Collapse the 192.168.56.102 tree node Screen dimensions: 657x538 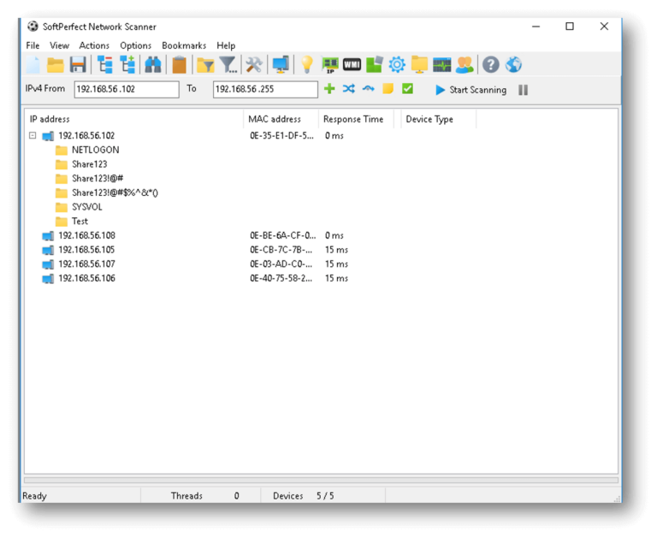[33, 135]
